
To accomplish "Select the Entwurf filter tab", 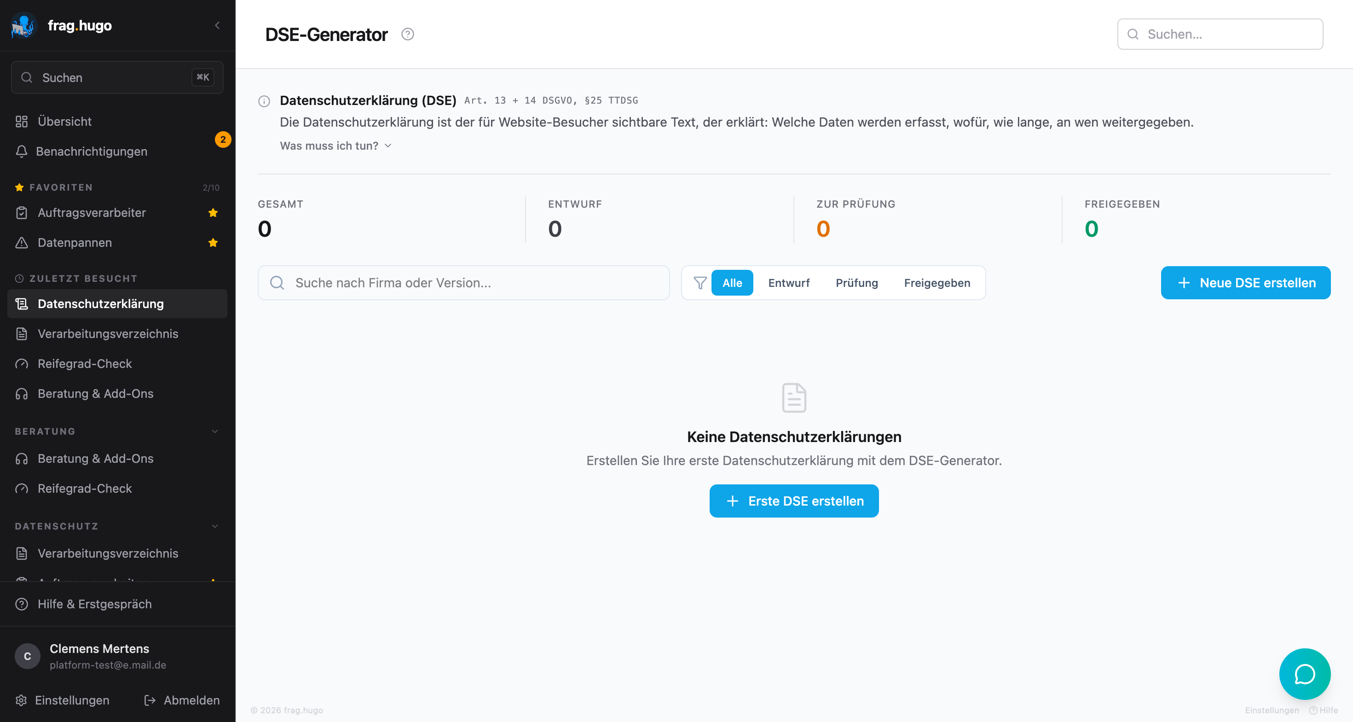I will pos(788,283).
